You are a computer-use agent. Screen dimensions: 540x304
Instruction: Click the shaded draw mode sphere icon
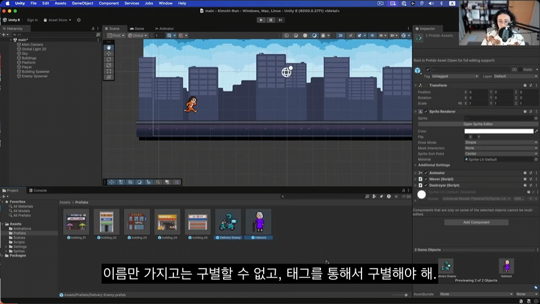(x=305, y=35)
